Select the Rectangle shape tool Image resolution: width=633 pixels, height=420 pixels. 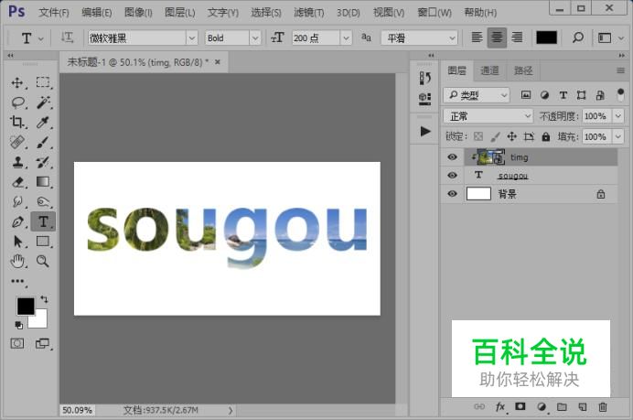click(43, 241)
